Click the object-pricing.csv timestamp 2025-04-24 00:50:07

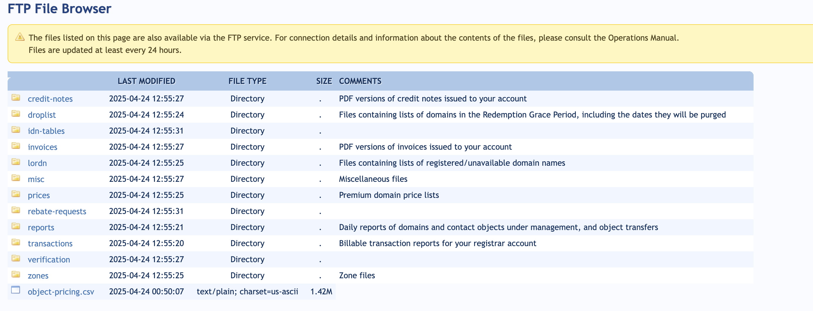pos(146,291)
